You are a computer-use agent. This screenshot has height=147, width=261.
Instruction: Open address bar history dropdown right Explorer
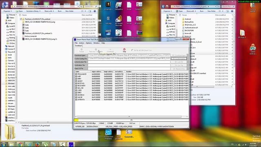216,7
